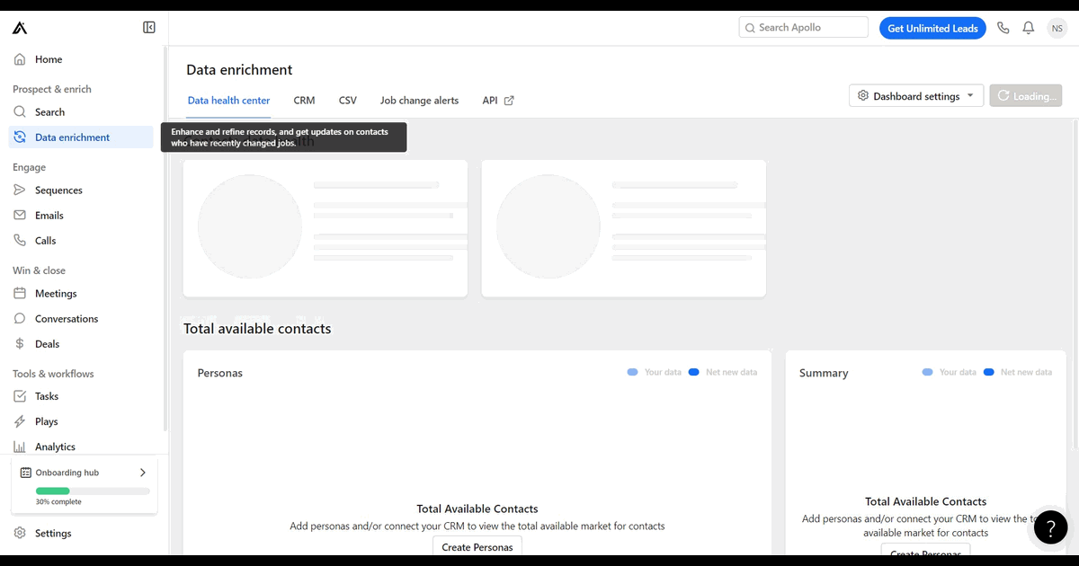
Task: Open Deals in the sidebar
Action: [x=81, y=344]
